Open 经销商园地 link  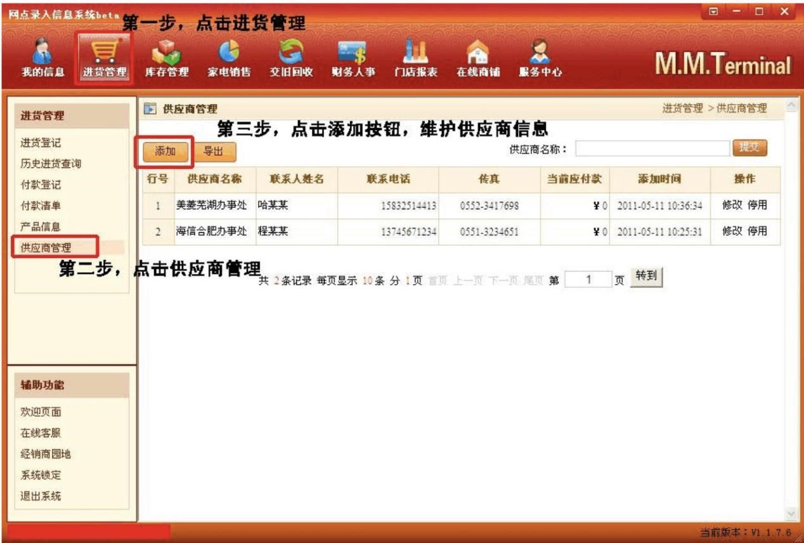click(x=46, y=454)
